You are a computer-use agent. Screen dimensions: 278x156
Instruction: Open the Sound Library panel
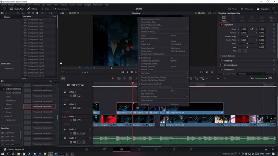click(61, 9)
